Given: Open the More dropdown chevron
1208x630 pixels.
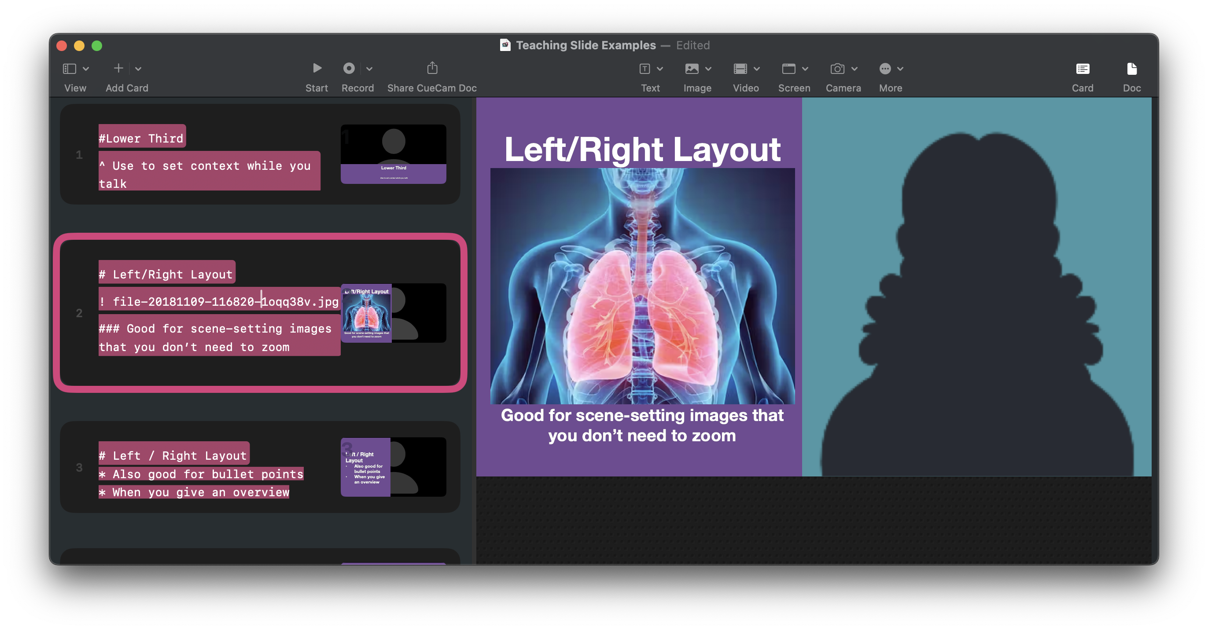Looking at the screenshot, I should click(900, 69).
